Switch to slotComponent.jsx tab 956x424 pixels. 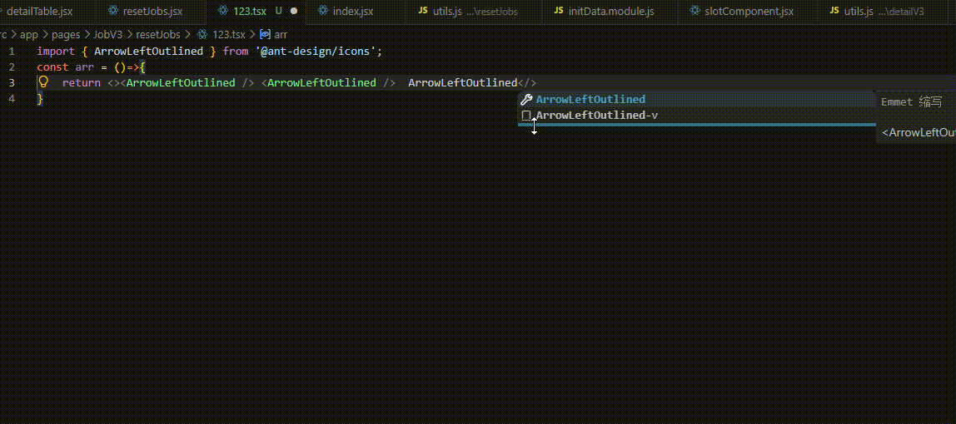[x=748, y=11]
